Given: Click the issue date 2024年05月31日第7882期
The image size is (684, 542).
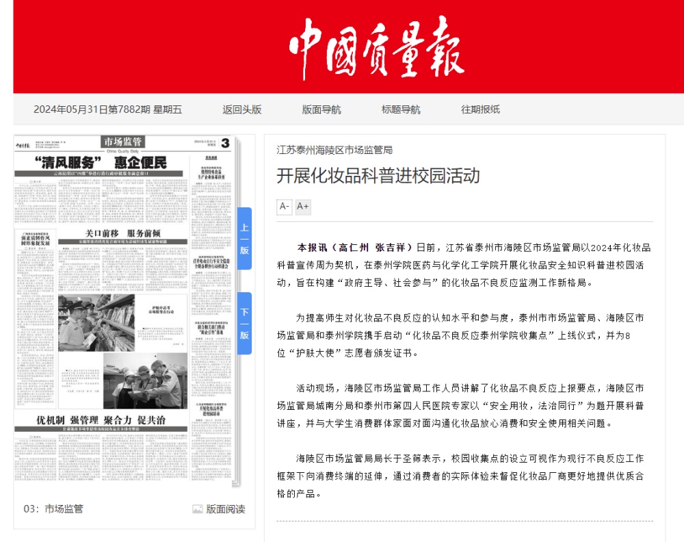Looking at the screenshot, I should tap(108, 109).
